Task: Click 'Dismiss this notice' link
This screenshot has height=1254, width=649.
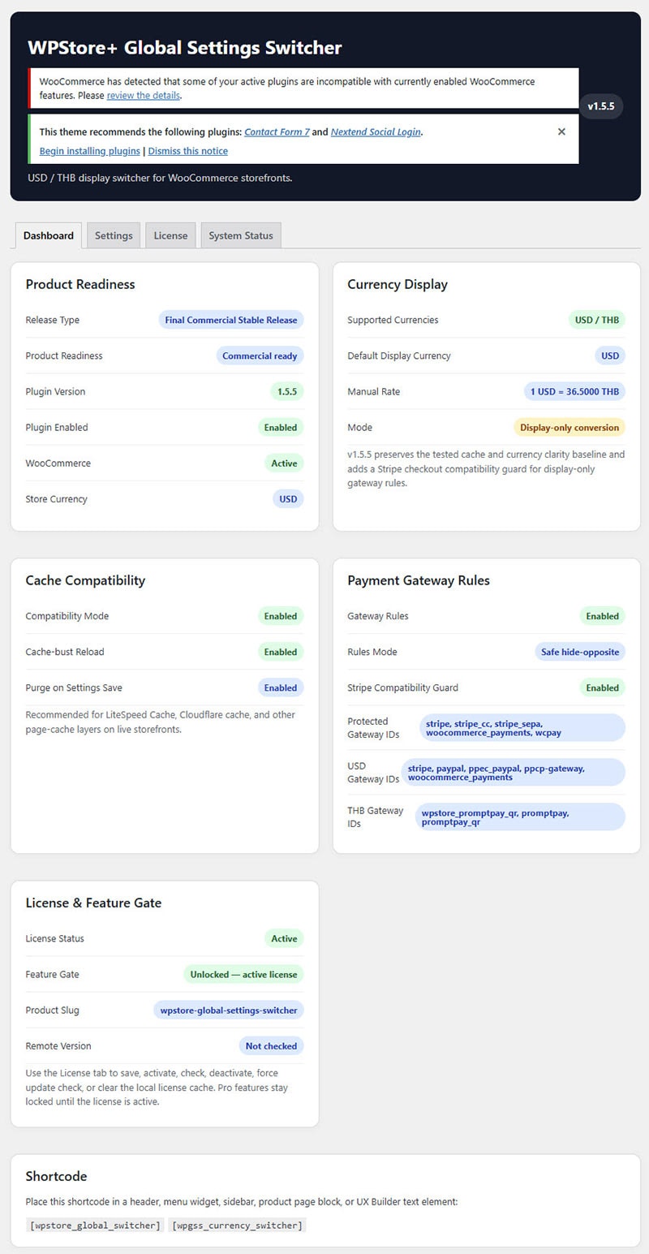Action: (x=187, y=151)
